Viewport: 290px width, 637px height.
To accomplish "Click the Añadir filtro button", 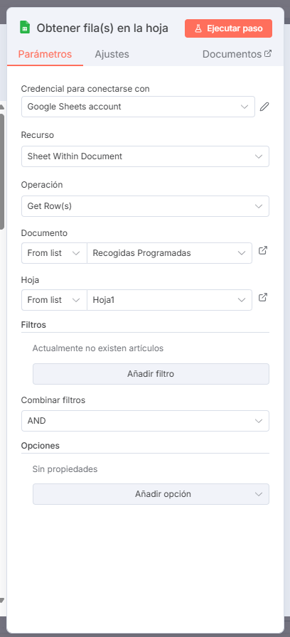I will 151,374.
